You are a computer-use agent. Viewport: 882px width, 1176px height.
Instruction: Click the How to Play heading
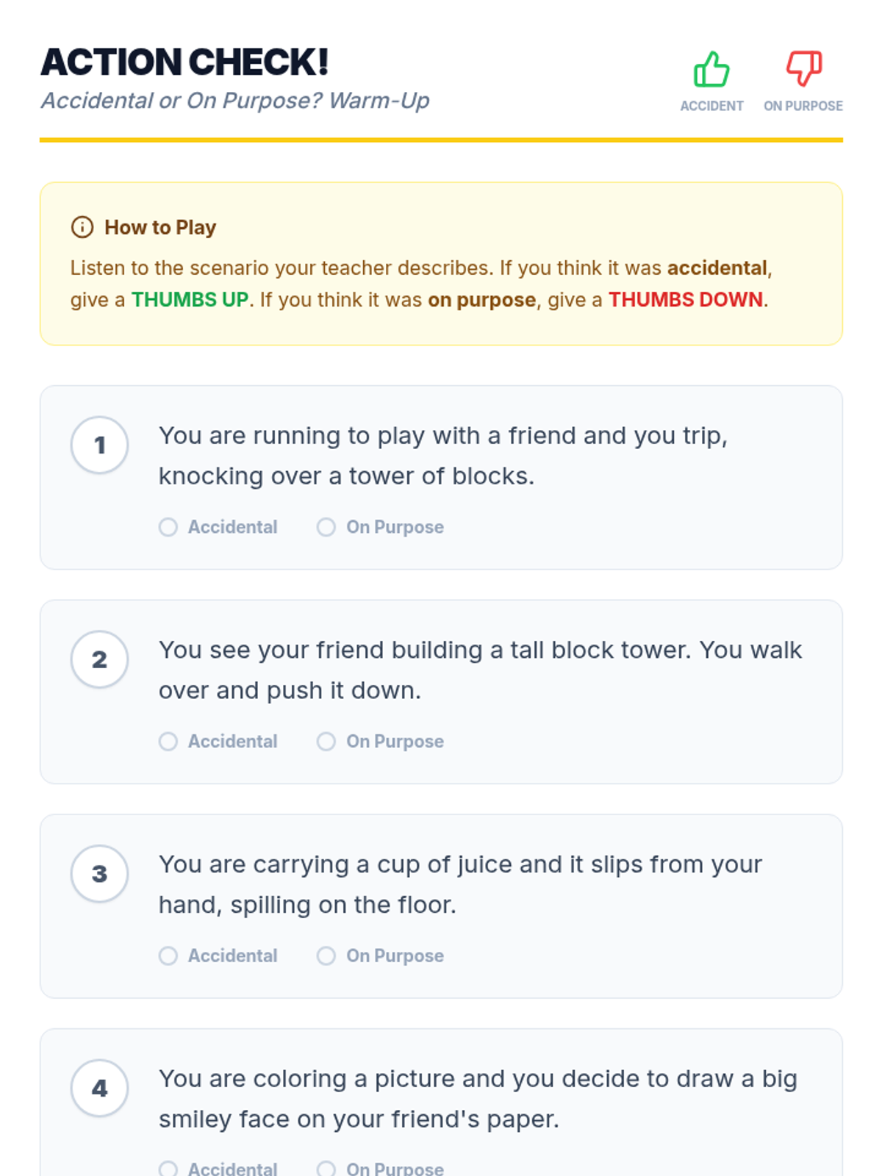(160, 227)
